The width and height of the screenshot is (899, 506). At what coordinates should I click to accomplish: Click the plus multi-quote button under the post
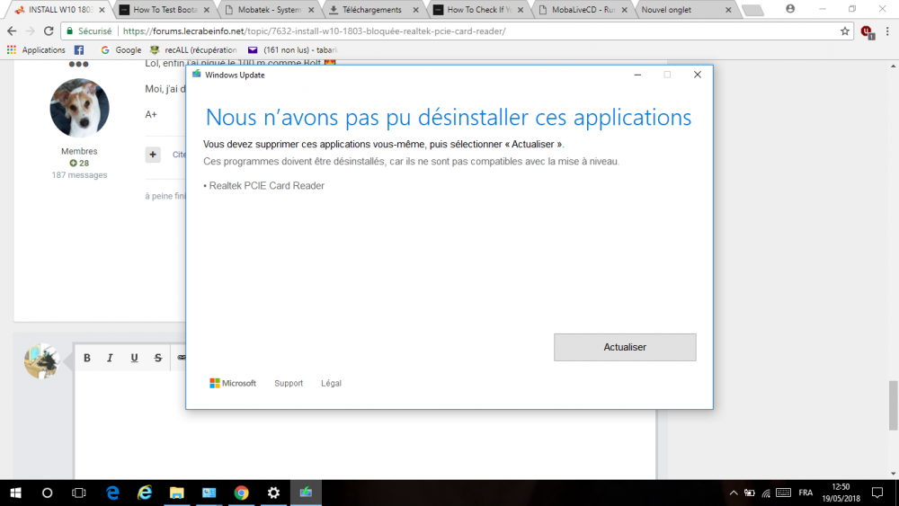coord(153,155)
